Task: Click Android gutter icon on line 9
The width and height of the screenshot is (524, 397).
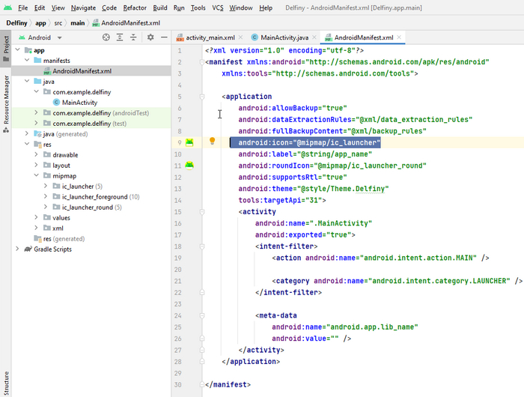Action: 189,142
